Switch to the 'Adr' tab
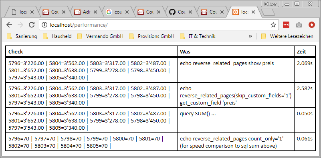321x158 pixels. [86, 12]
